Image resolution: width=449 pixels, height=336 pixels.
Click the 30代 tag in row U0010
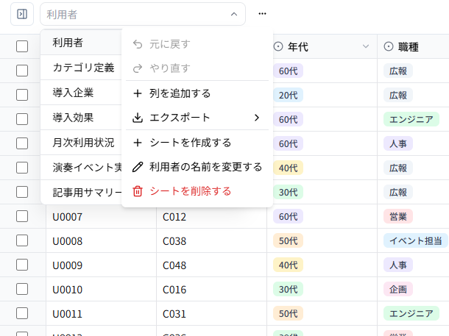click(288, 290)
